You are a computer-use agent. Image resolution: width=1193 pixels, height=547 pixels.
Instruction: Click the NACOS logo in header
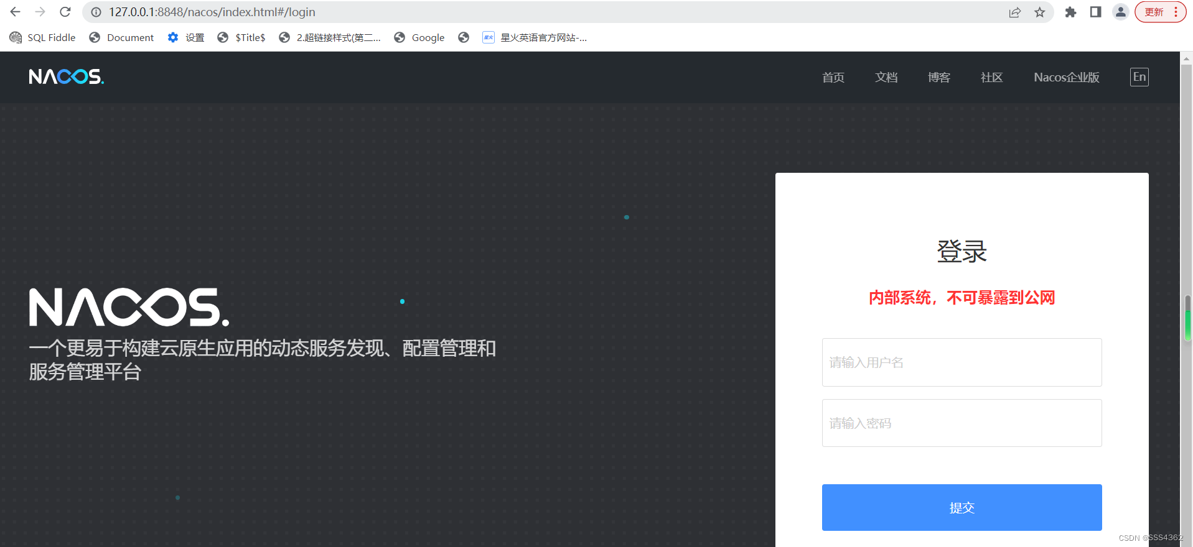(67, 76)
